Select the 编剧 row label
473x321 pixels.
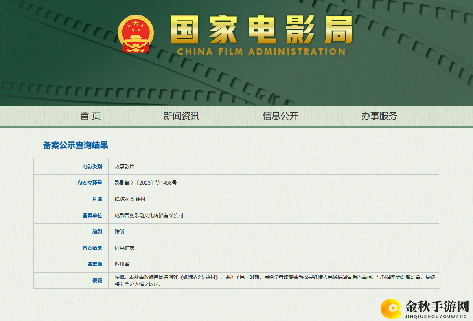pyautogui.click(x=97, y=232)
